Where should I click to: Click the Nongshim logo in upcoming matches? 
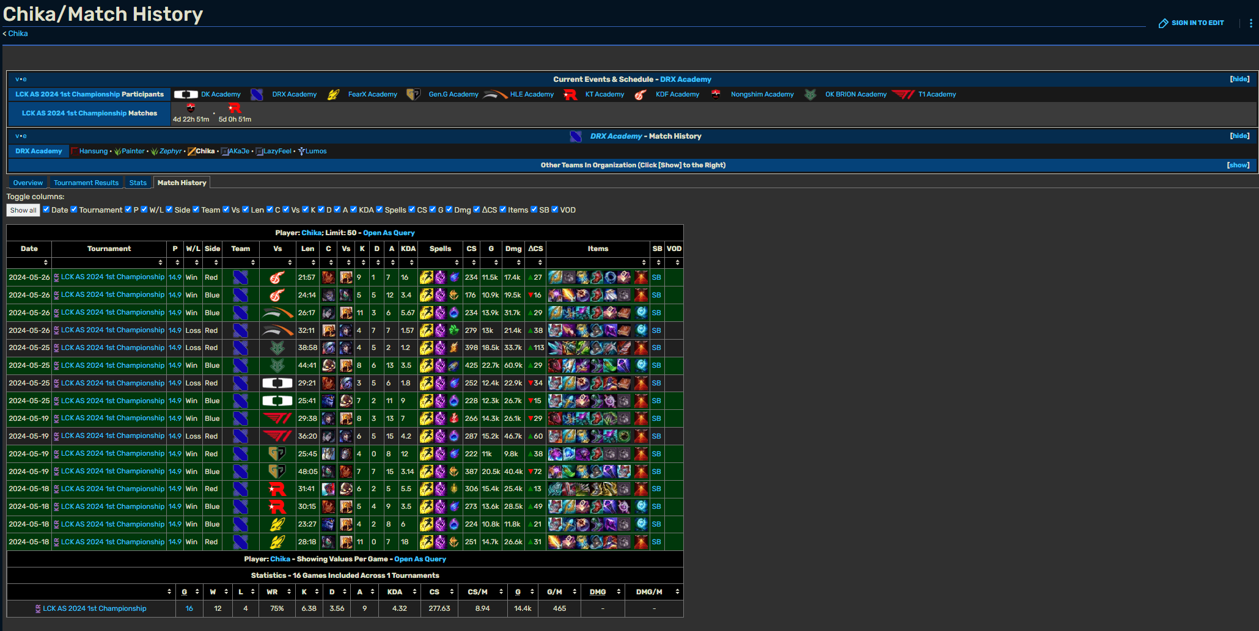(x=191, y=108)
